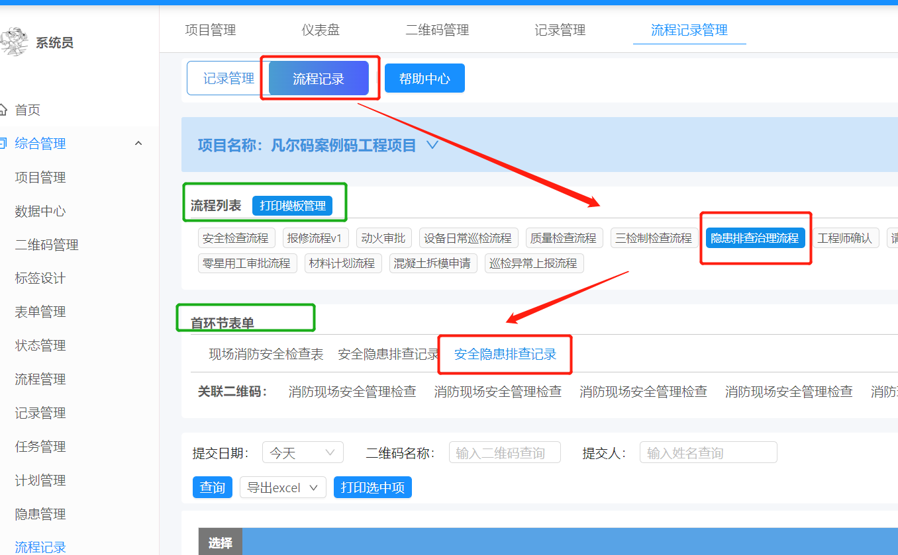Click the 系统员 username
The image size is (898, 555).
[54, 43]
